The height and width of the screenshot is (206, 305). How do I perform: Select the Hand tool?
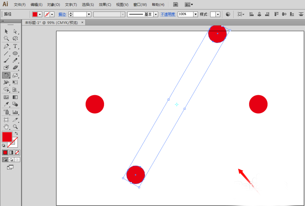(6, 127)
